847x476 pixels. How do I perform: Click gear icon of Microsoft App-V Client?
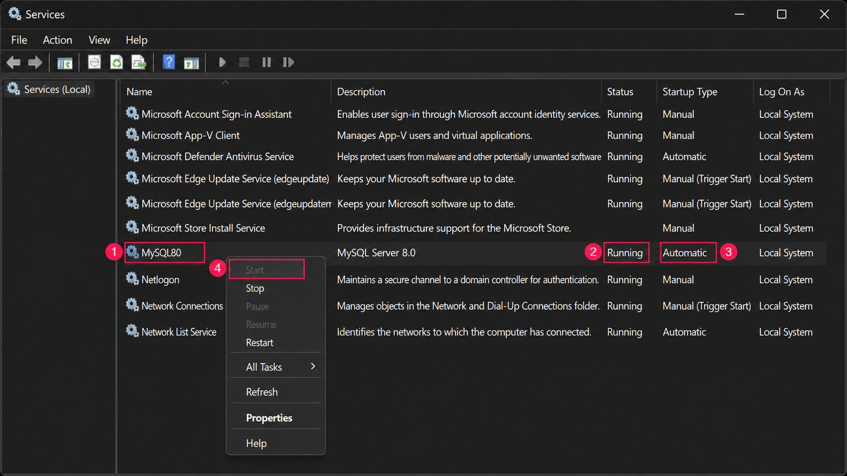click(x=132, y=134)
